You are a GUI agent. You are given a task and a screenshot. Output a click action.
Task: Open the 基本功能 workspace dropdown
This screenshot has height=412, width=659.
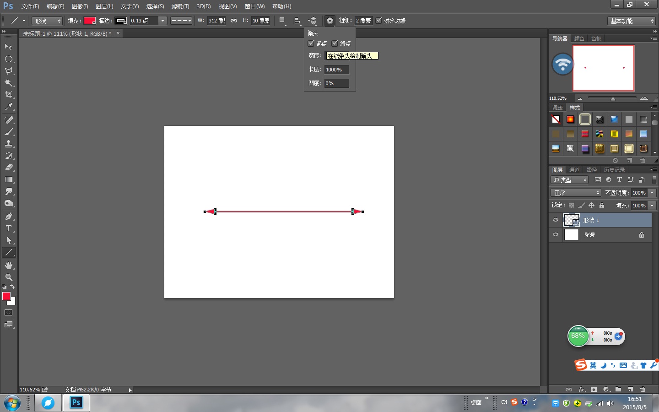(x=632, y=21)
